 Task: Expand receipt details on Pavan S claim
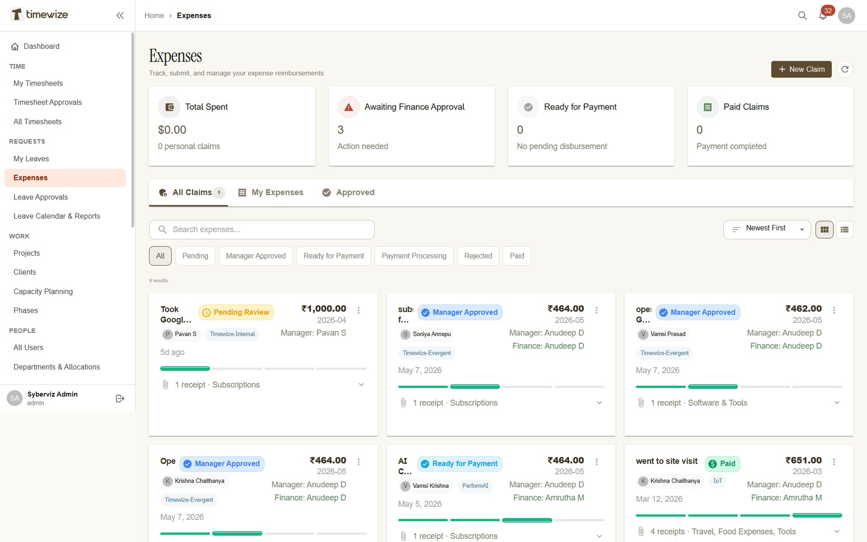pyautogui.click(x=361, y=385)
